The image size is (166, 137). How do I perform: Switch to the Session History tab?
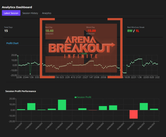[30, 13]
